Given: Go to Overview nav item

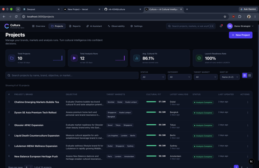Looking at the screenshot, I should (x=39, y=26).
